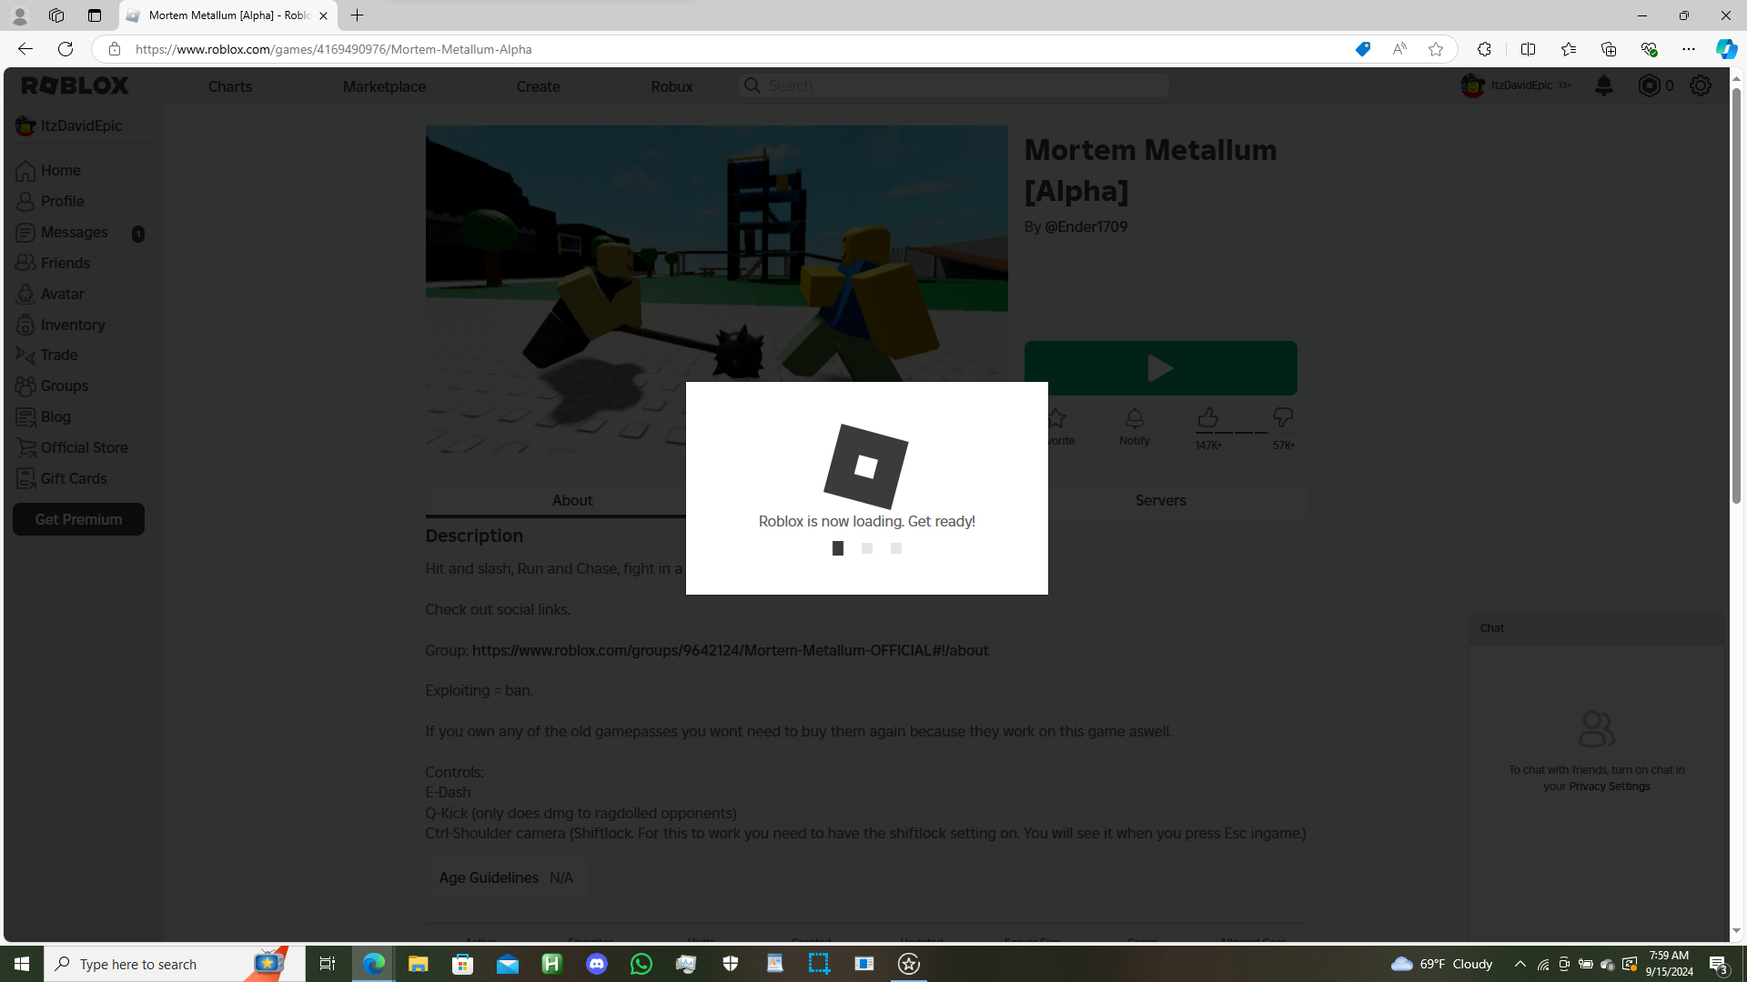Open Charts in Roblox navigation

[x=230, y=86]
